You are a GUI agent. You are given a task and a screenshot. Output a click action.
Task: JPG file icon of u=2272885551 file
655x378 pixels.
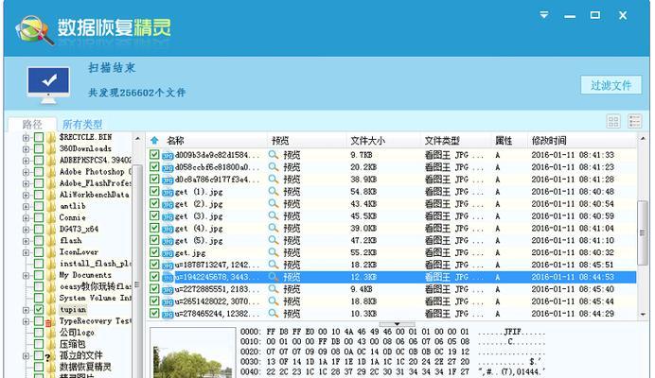(168, 290)
